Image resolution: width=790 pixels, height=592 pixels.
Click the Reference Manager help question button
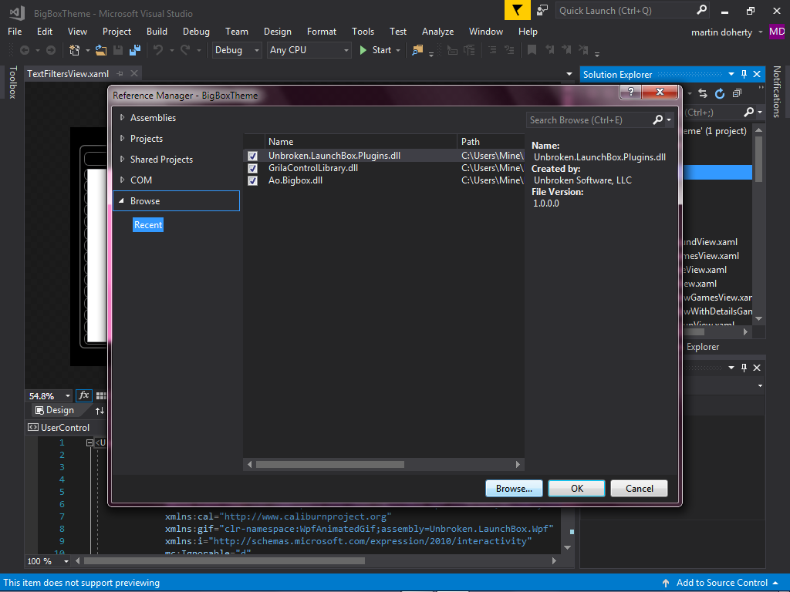[630, 91]
